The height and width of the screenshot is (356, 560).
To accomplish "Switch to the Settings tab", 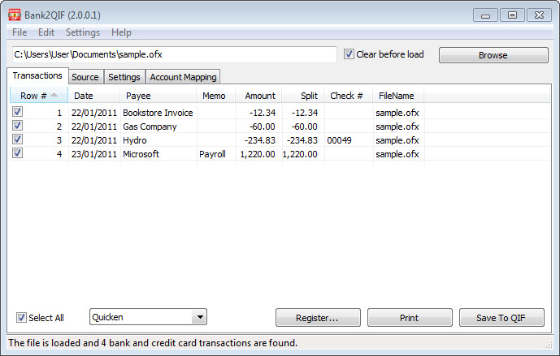I will click(124, 77).
